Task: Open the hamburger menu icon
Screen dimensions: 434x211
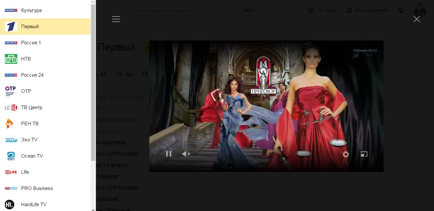Action: point(116,19)
